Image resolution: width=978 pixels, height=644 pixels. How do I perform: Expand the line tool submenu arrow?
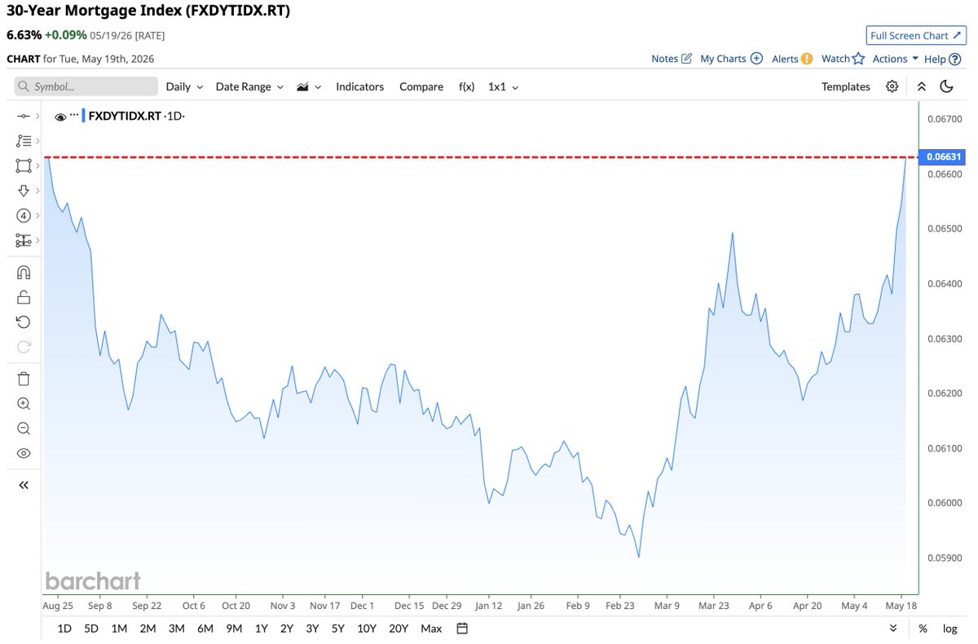pyautogui.click(x=36, y=117)
